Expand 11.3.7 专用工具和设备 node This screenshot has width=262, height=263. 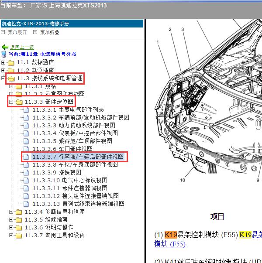pos(11,236)
